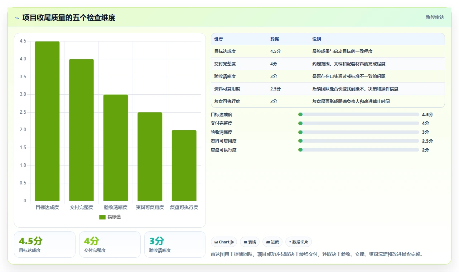This screenshot has width=459, height=272.
Task: Click the 交付完整度 progress bar
Action: pyautogui.click(x=359, y=123)
